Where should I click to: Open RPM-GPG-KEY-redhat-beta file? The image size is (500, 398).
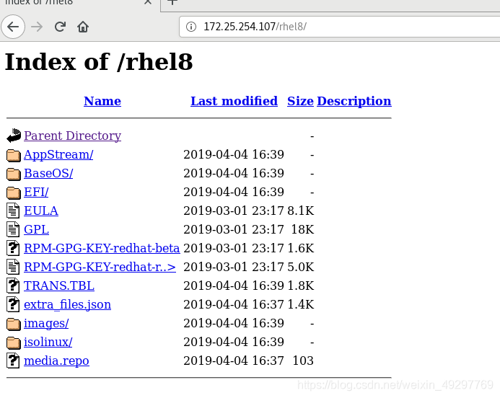click(x=102, y=248)
